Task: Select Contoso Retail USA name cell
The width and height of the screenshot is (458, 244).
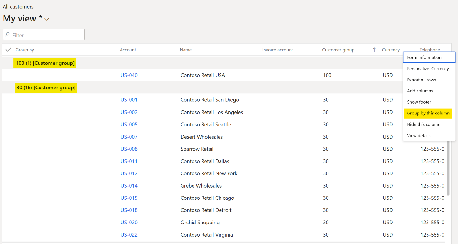Action: click(203, 75)
